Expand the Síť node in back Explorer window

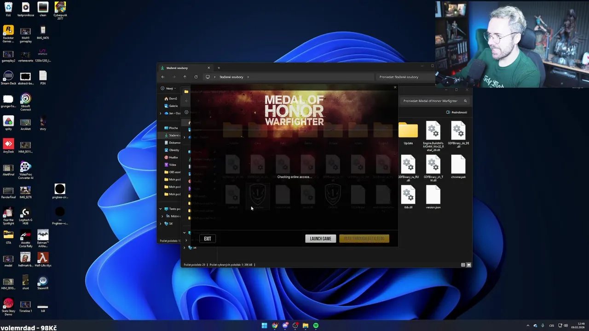[x=161, y=223]
